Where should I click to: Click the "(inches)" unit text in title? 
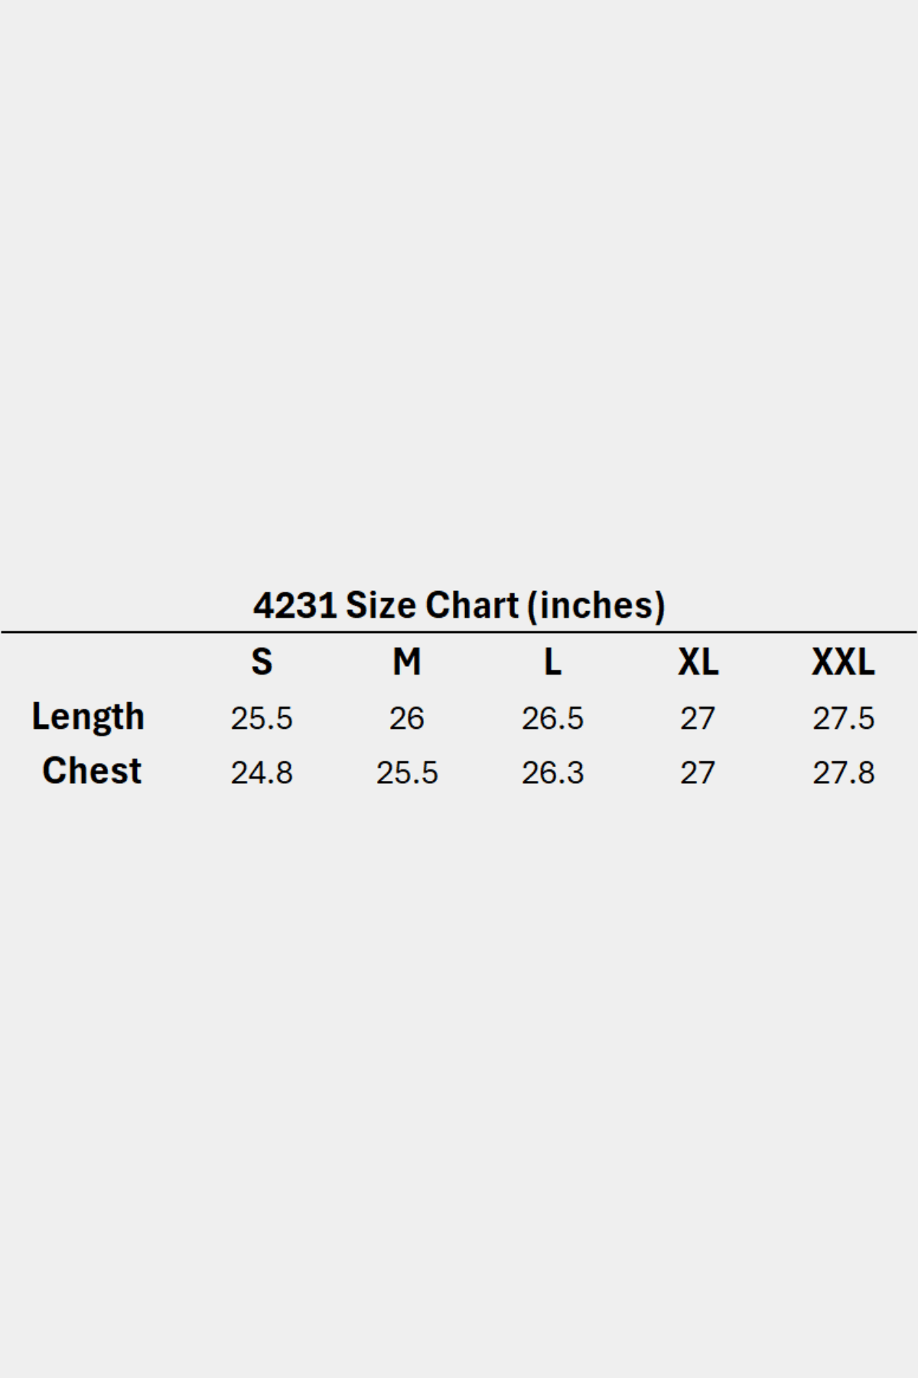(x=596, y=606)
